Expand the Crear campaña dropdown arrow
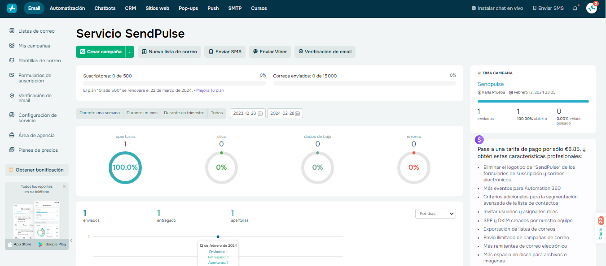This screenshot has height=266, width=606. click(130, 52)
